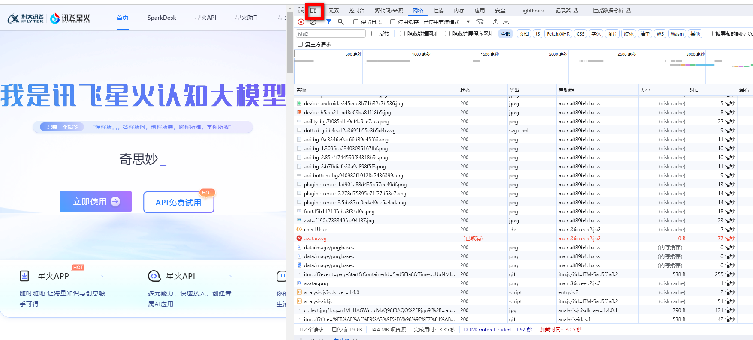Select the dotted-grid.4ea12a3695b55e3b5d4c.svg request row

coord(524,130)
